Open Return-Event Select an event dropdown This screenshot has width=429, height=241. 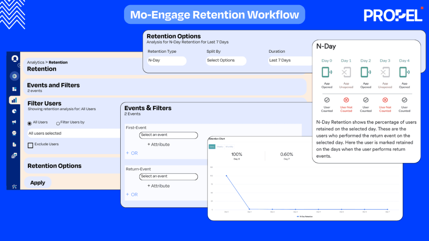pyautogui.click(x=168, y=177)
